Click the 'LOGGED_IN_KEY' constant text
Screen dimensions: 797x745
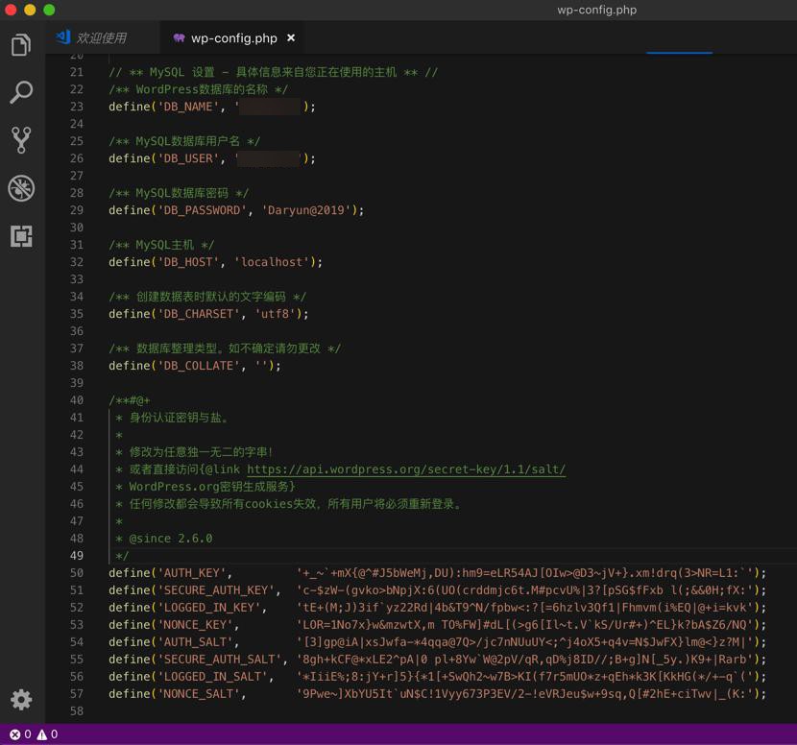pyautogui.click(x=209, y=608)
